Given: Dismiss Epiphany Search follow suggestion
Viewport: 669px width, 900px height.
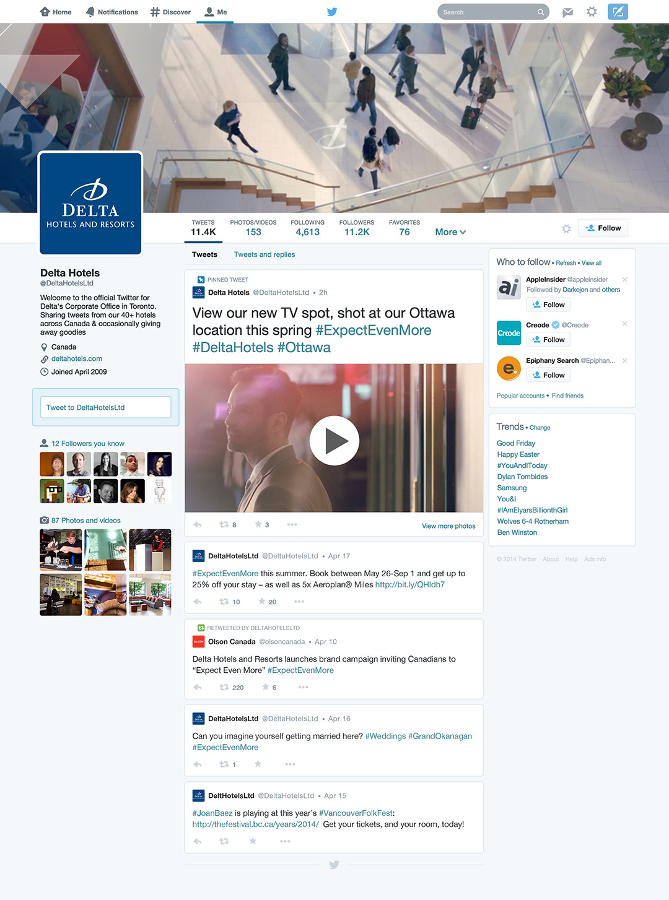Looking at the screenshot, I should (625, 361).
